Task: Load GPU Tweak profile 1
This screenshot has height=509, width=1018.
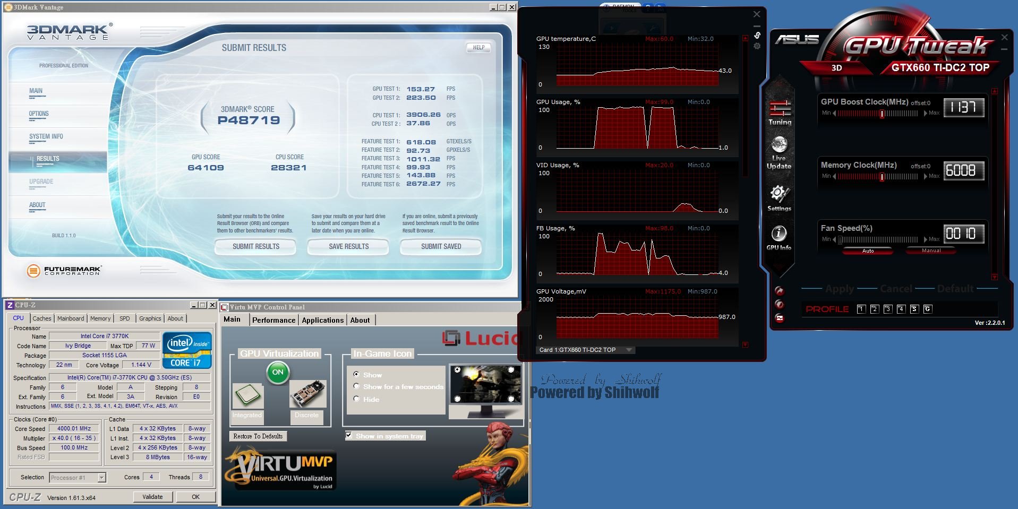Action: pos(861,309)
